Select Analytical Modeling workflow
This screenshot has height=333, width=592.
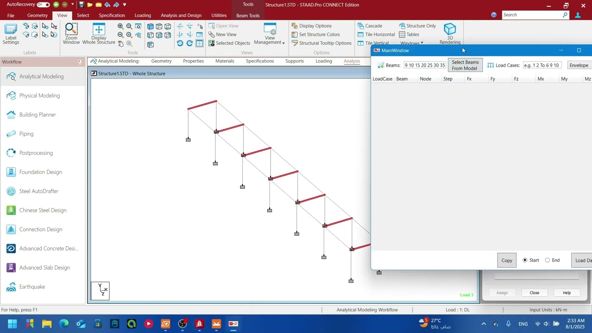43,76
